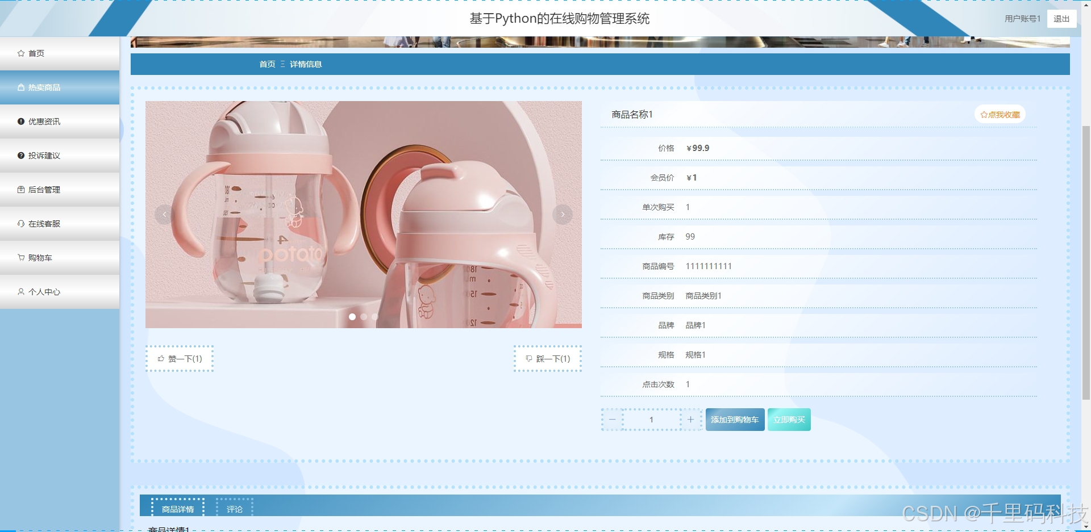This screenshot has width=1091, height=532.
Task: Like the product with 赞一下(1)
Action: tap(180, 359)
